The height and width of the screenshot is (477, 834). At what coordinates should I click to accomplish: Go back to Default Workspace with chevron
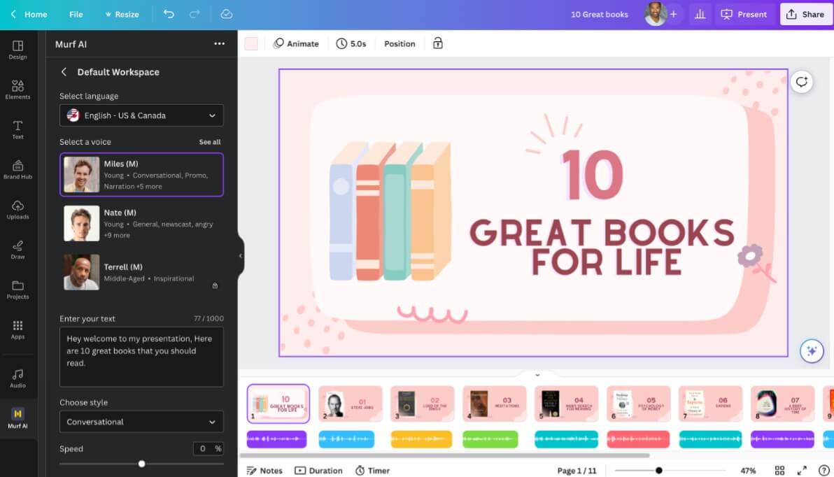64,72
